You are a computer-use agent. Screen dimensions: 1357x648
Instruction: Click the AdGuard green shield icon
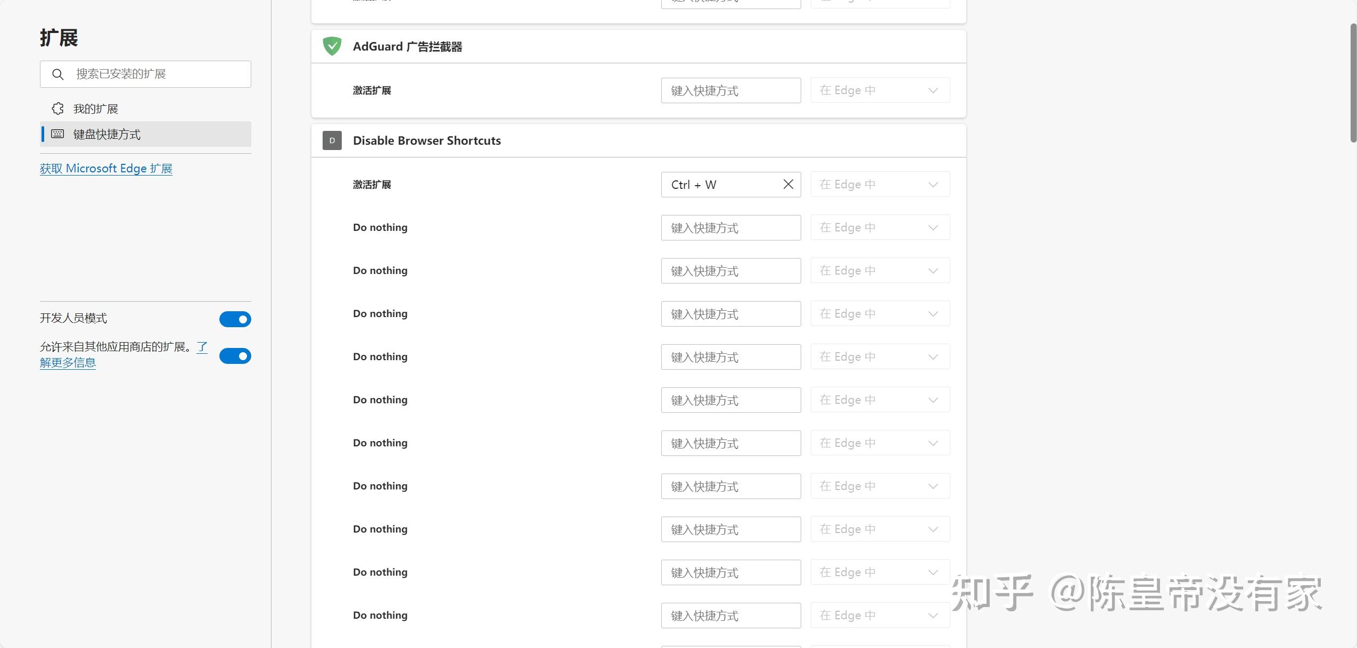pyautogui.click(x=332, y=46)
